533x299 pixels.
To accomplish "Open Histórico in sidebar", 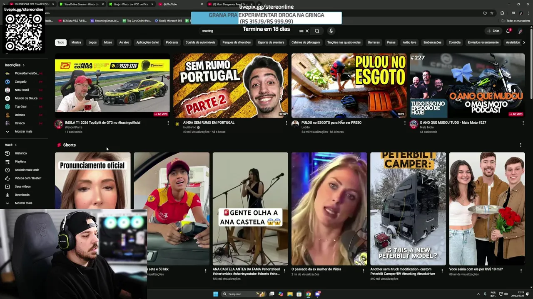I will click(x=20, y=153).
